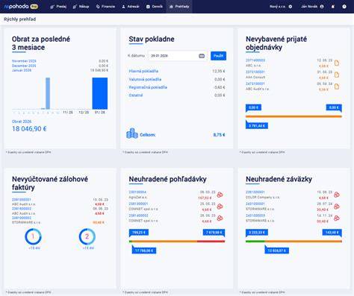354x296 pixels.
Task: Click the Použiť button
Action: (218, 56)
